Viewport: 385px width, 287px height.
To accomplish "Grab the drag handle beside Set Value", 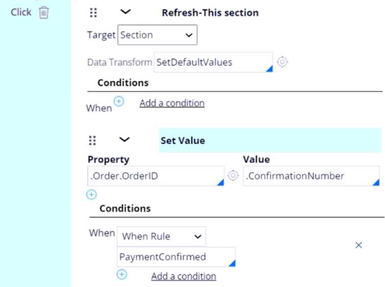I will [94, 140].
